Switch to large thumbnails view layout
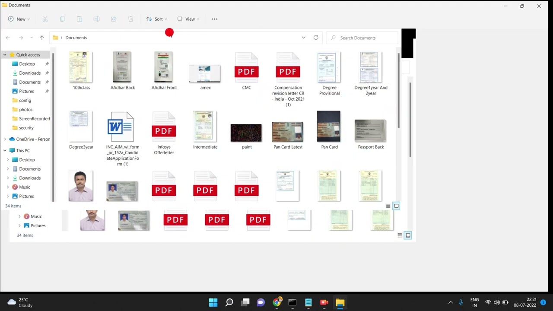 [396, 206]
